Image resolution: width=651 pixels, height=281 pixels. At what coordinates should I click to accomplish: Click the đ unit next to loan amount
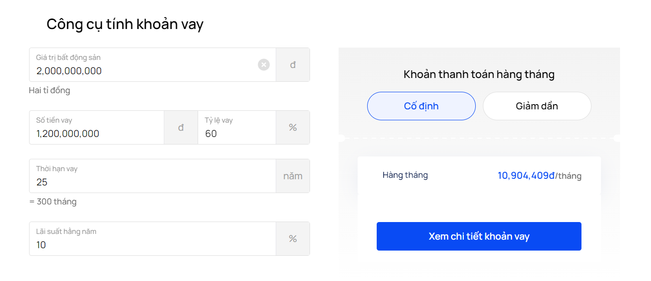pyautogui.click(x=181, y=127)
